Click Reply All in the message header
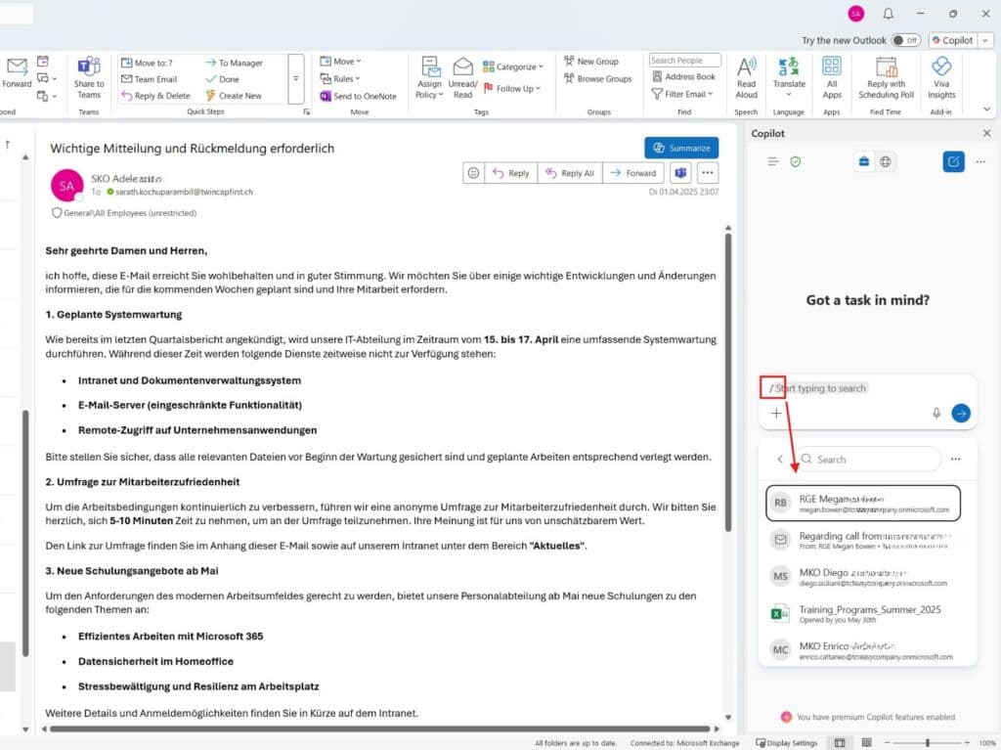The height and width of the screenshot is (750, 1001). tap(570, 173)
